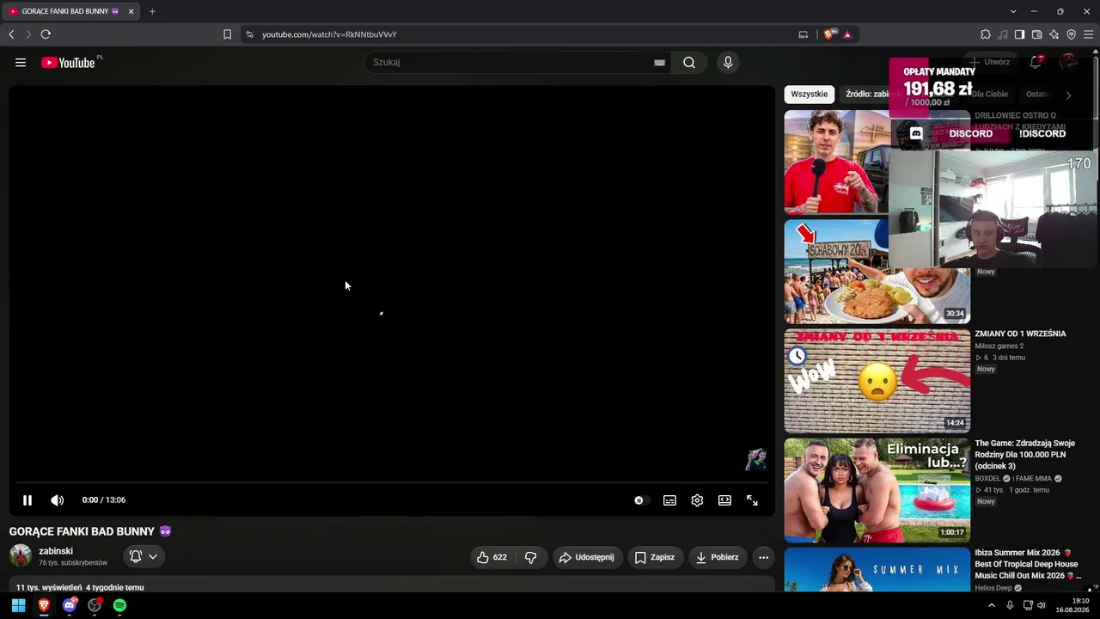
Task: Seek along the video progress bar
Action: coord(392,482)
